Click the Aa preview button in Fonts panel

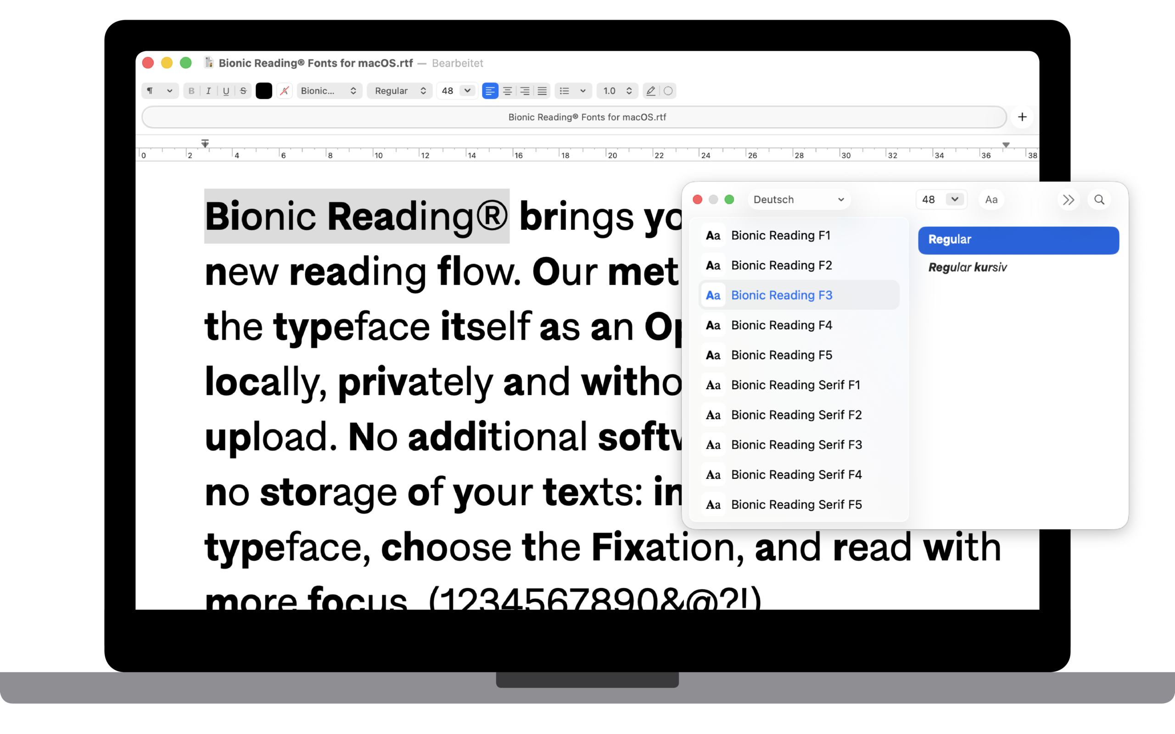991,200
